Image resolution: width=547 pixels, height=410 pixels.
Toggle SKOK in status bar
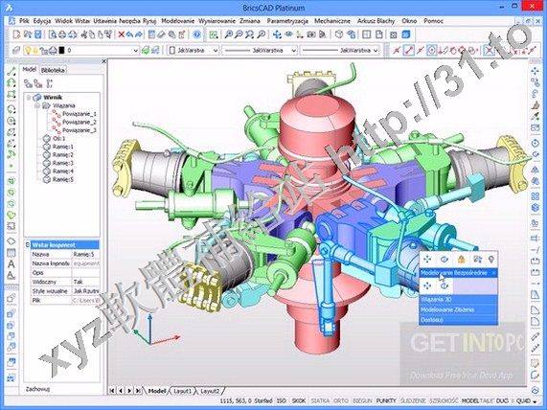point(299,401)
